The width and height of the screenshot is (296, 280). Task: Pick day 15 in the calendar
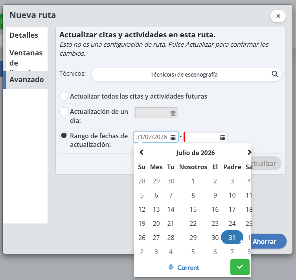(x=193, y=209)
